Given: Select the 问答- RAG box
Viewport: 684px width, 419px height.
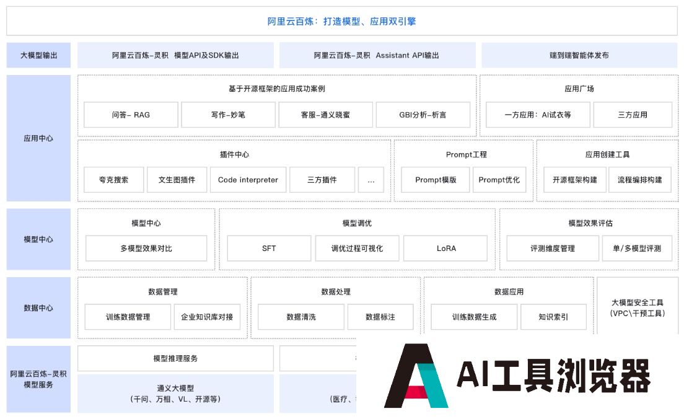Looking at the screenshot, I should click(x=131, y=115).
